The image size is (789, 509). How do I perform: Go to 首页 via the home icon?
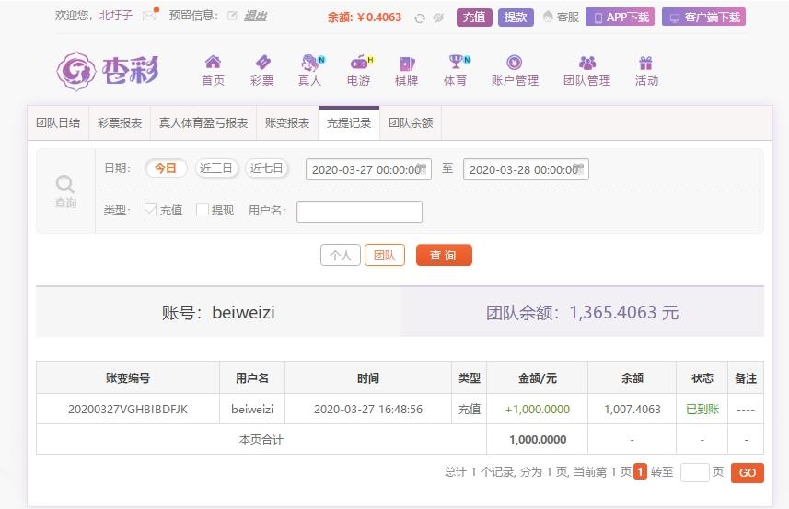tap(213, 63)
